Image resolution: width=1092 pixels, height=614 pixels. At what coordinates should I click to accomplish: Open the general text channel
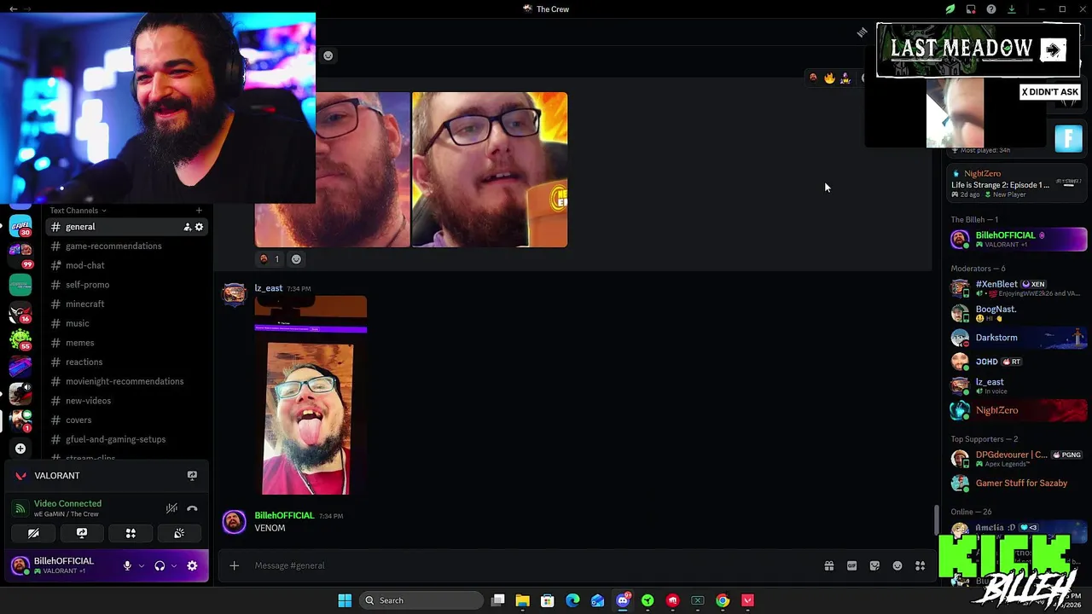click(126, 227)
